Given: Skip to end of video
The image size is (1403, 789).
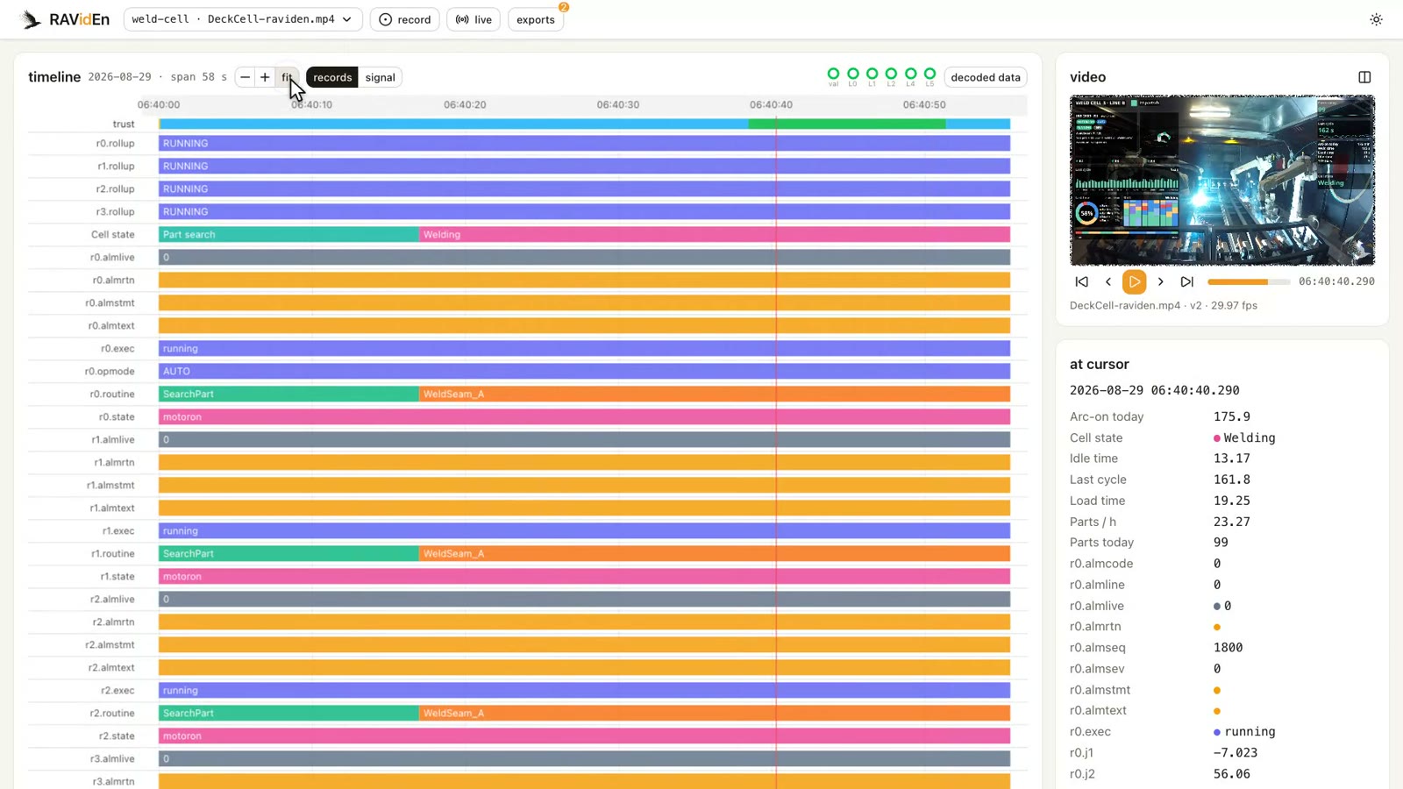Looking at the screenshot, I should [1187, 281].
